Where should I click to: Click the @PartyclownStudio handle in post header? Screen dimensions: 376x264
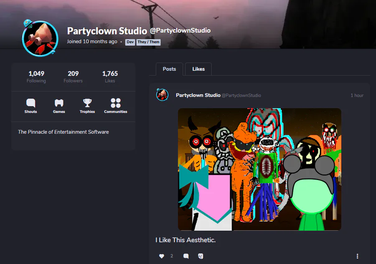pos(241,95)
